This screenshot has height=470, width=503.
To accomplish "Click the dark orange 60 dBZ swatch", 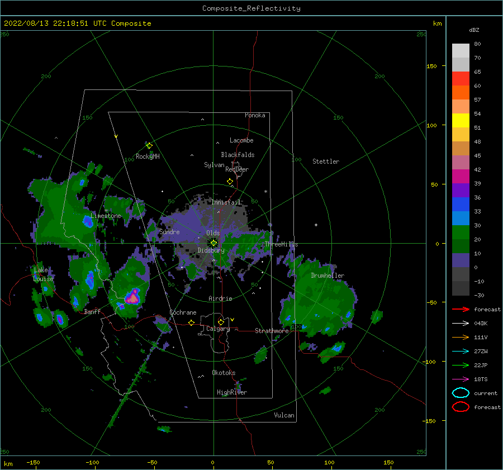I will point(461,92).
